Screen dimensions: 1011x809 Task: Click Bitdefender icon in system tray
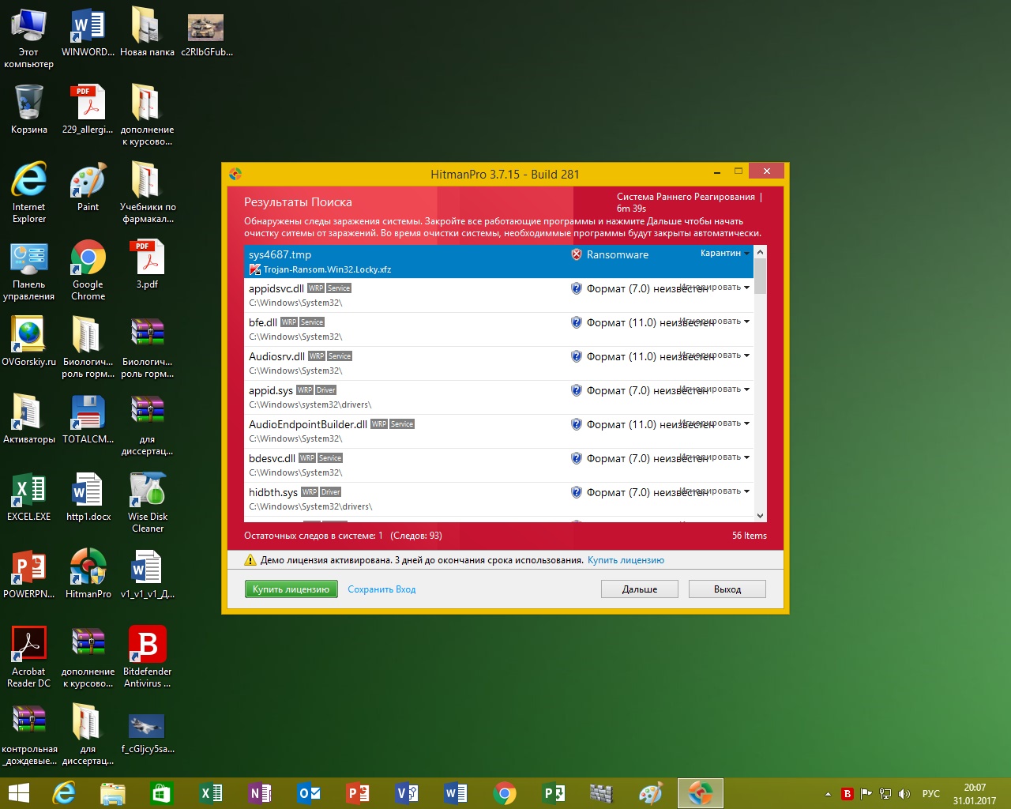[848, 793]
